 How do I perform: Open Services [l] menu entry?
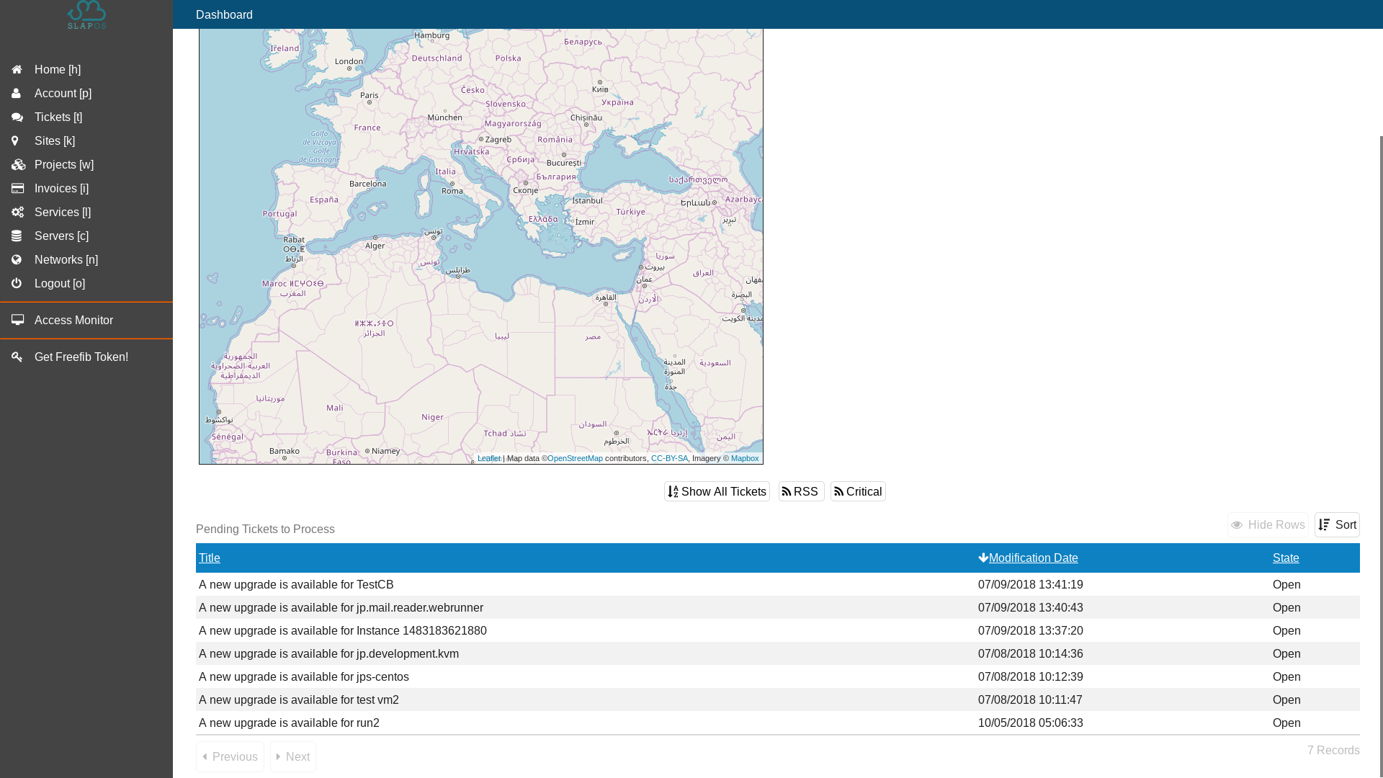click(x=86, y=213)
